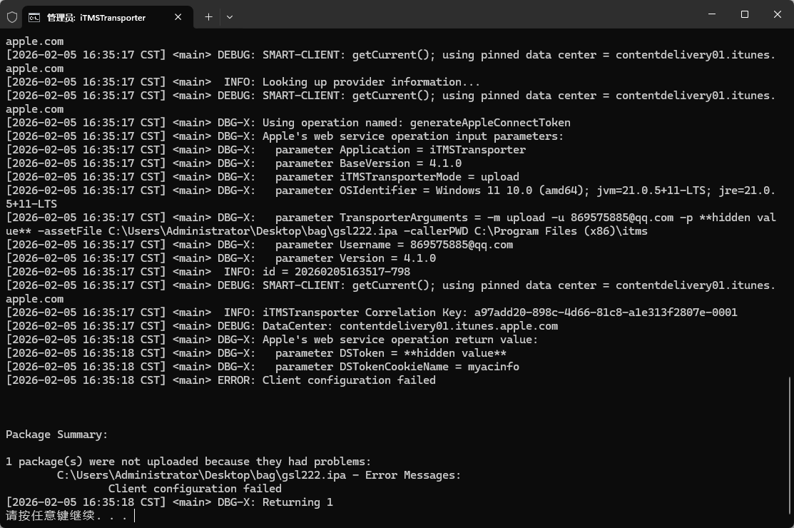This screenshot has width=794, height=528.
Task: Expand the new tab profile dropdown
Action: pos(230,16)
